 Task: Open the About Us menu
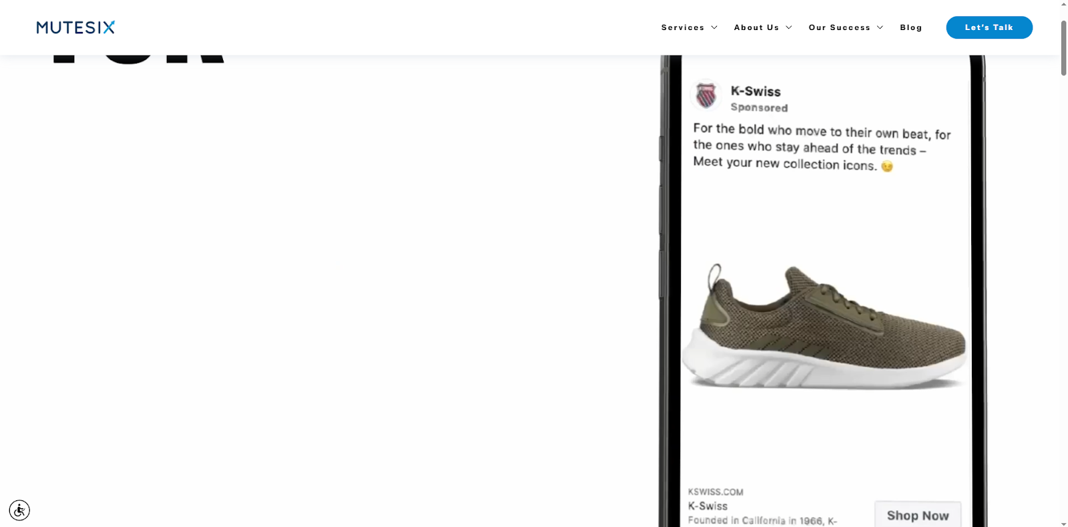point(756,27)
